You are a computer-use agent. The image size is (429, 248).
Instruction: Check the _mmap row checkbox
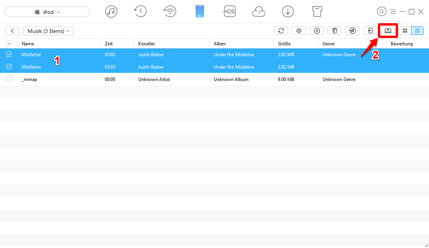pos(9,79)
